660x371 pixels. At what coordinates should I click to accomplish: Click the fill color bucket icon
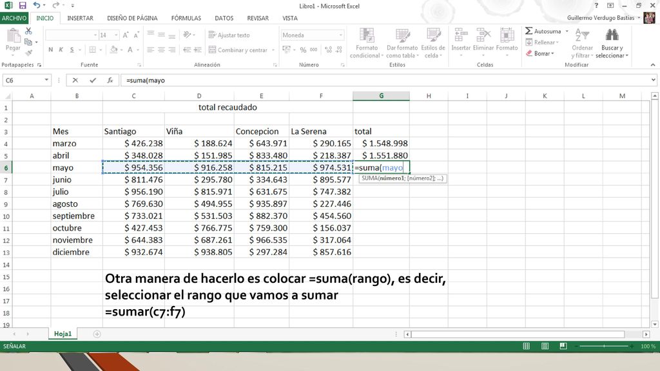(x=113, y=50)
